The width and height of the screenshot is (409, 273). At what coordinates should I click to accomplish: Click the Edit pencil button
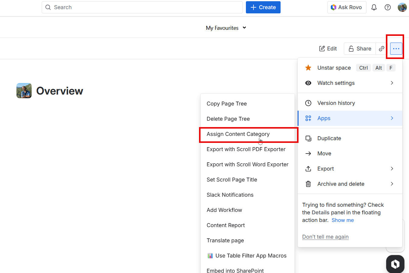click(328, 49)
